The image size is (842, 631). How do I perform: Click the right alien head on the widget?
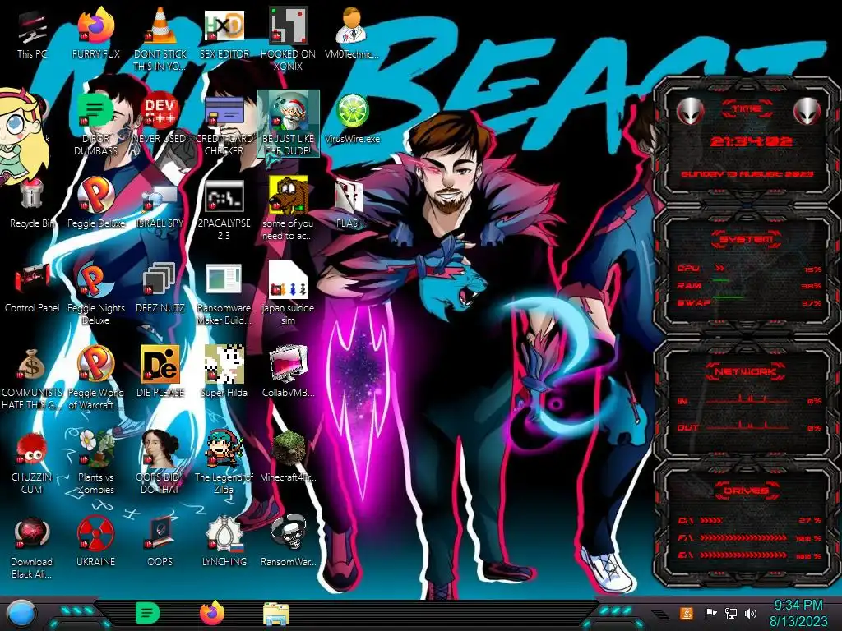tap(807, 111)
